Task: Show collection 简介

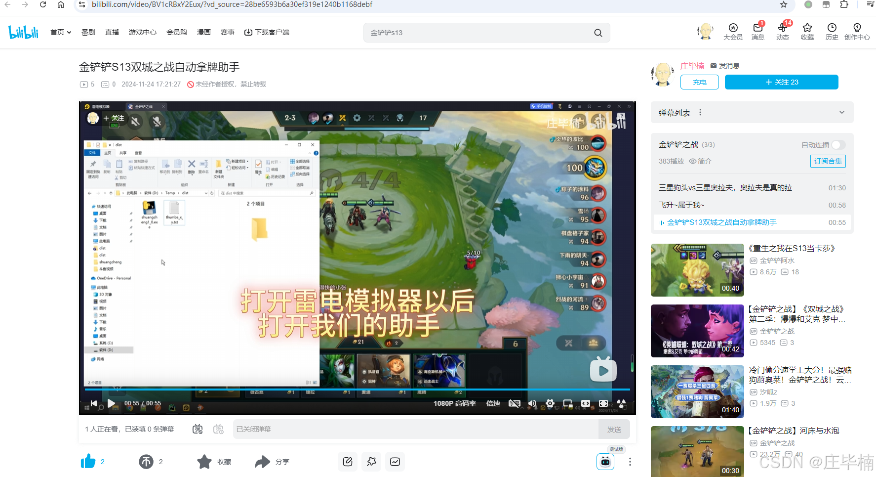Action: tap(700, 161)
